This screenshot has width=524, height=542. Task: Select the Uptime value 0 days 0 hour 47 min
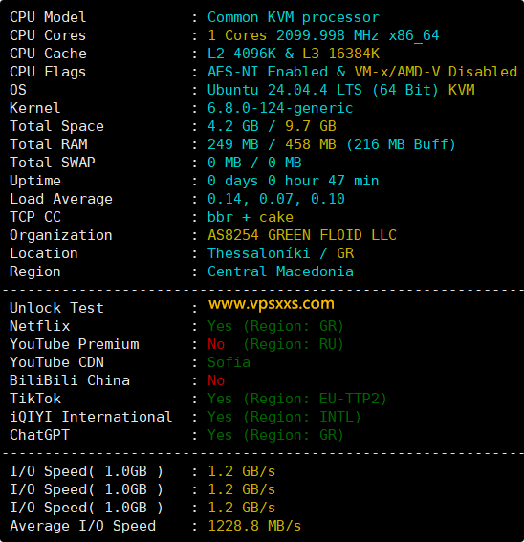[x=294, y=181]
